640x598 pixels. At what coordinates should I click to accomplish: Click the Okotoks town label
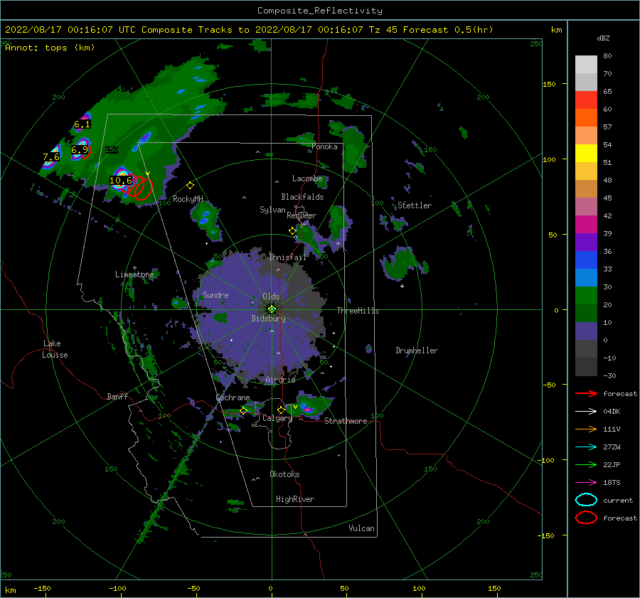(284, 474)
